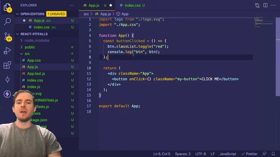Image resolution: width=280 pixels, height=157 pixels.
Task: Open the Search view in the activity bar
Action: (x=7, y=21)
